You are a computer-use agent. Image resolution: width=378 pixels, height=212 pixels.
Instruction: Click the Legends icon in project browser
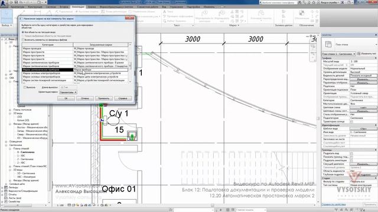(6, 187)
